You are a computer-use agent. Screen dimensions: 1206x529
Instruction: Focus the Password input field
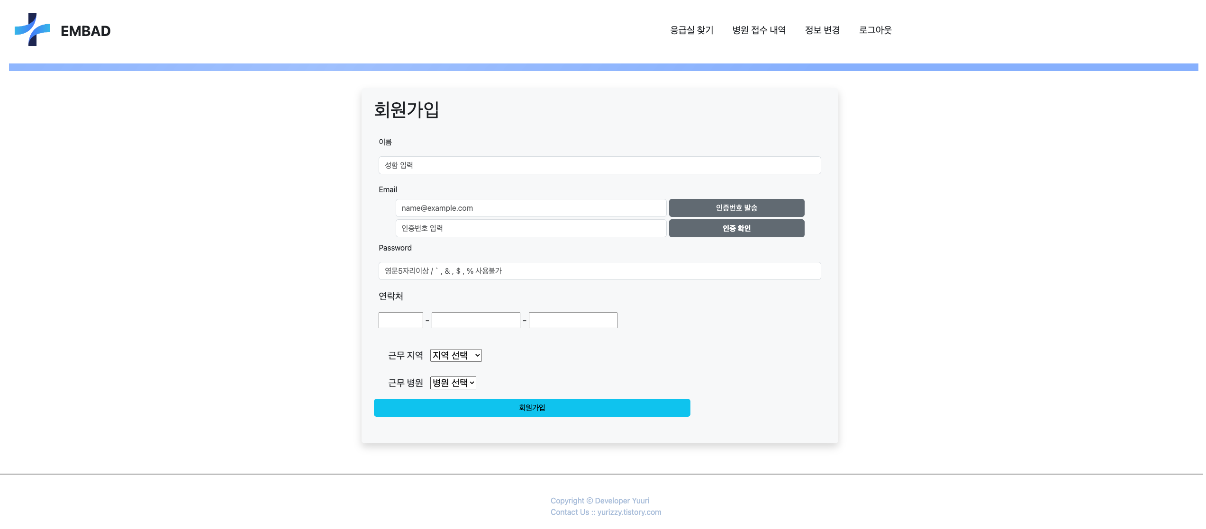pyautogui.click(x=599, y=271)
